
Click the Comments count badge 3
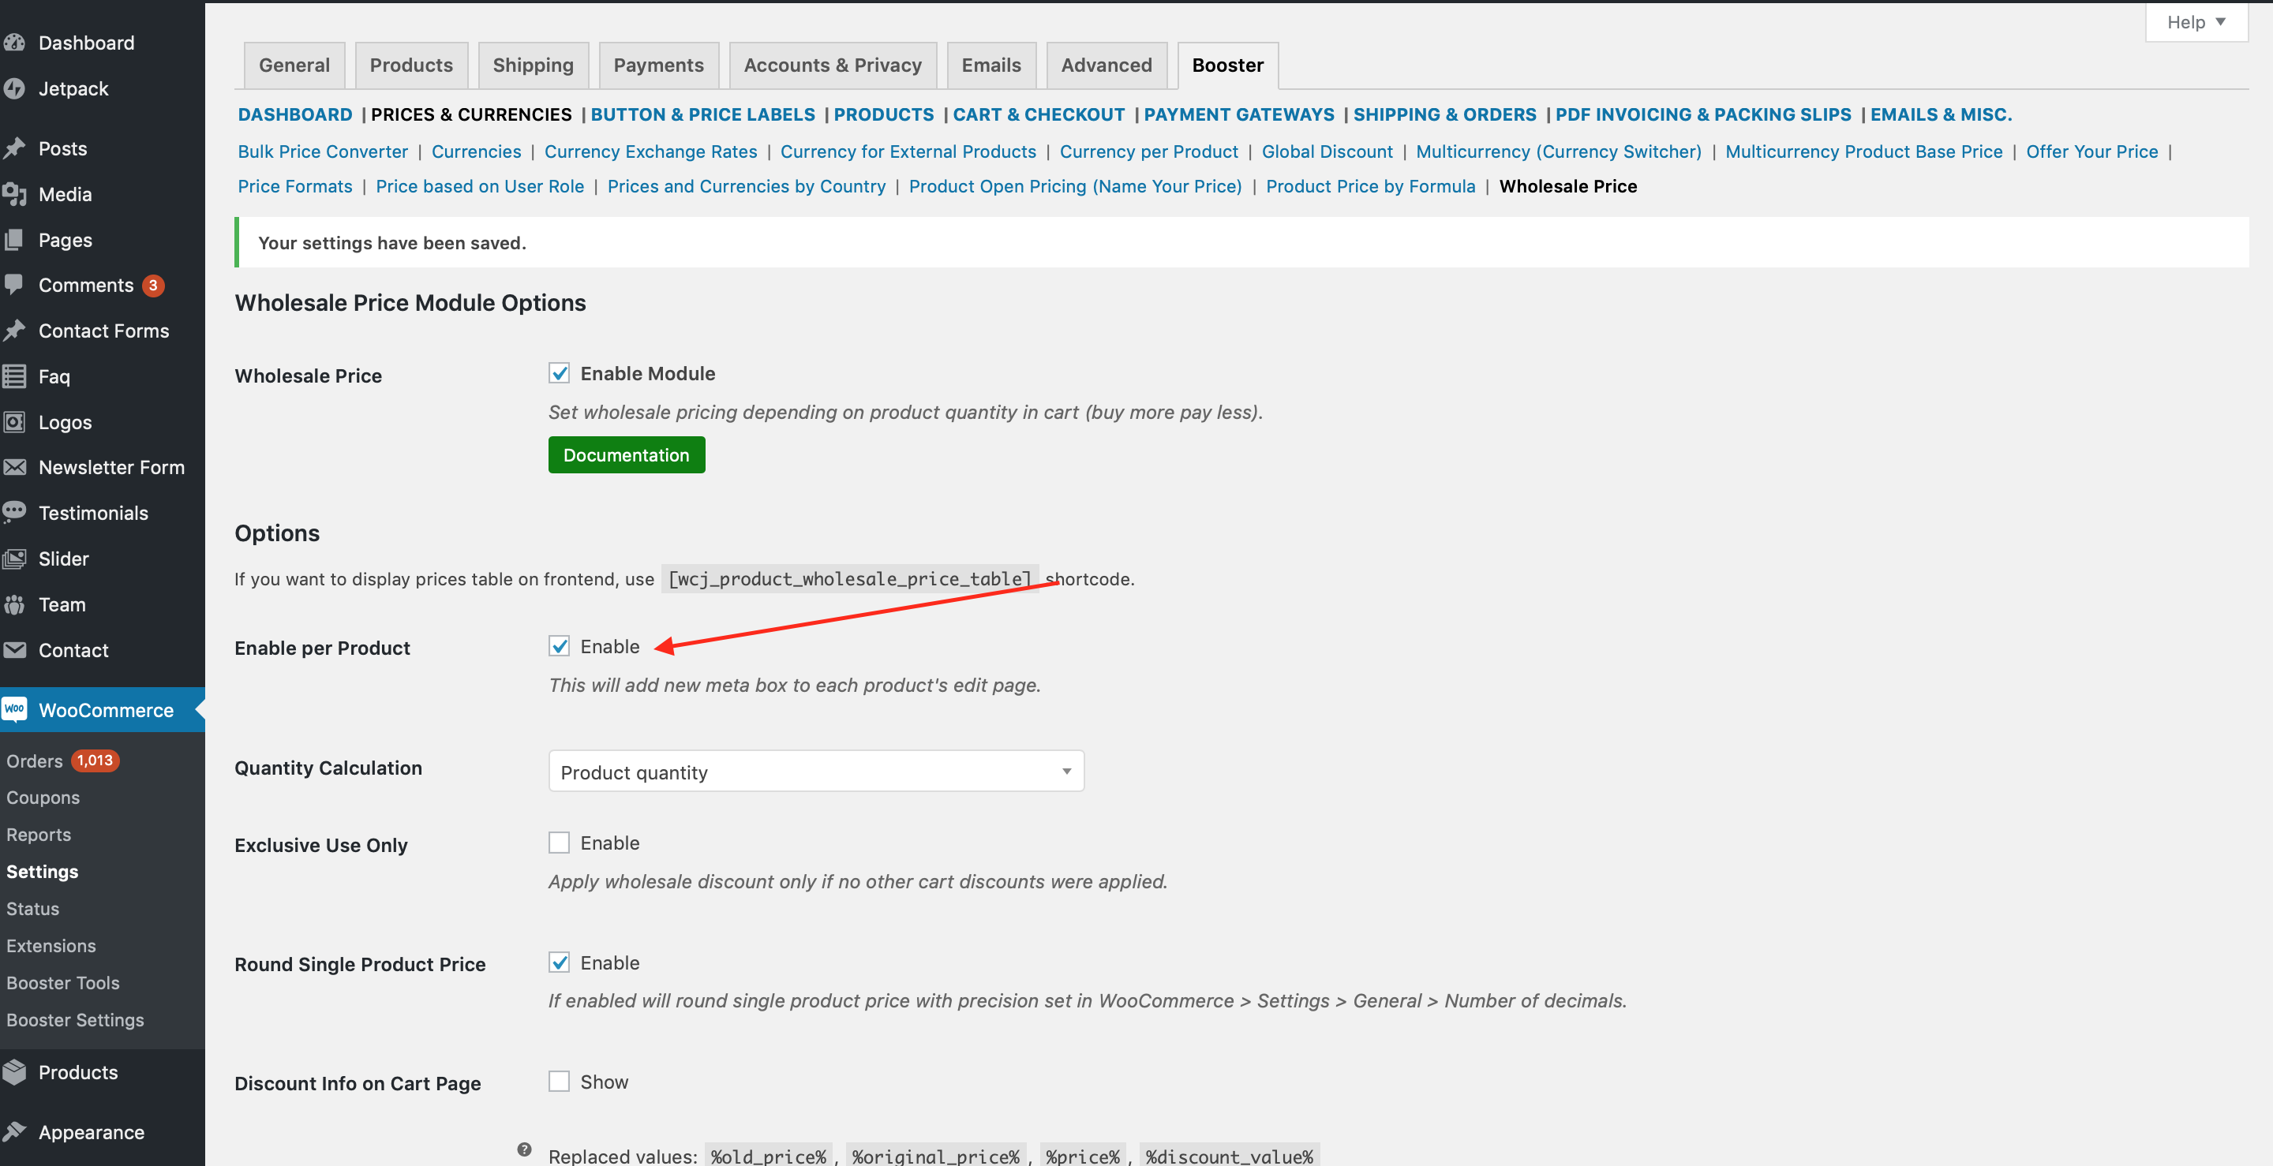tap(152, 285)
